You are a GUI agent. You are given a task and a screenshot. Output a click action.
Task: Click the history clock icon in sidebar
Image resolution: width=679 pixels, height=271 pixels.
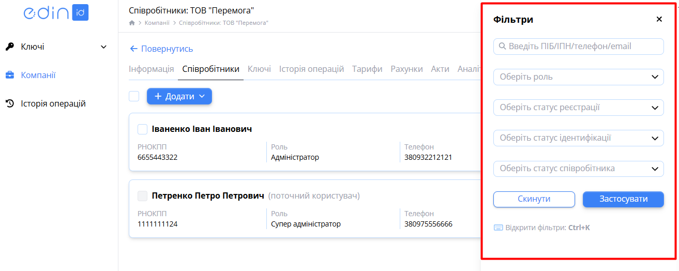pos(10,103)
